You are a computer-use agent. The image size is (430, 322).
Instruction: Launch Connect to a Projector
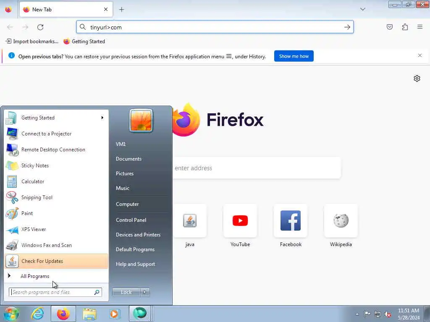point(56,134)
